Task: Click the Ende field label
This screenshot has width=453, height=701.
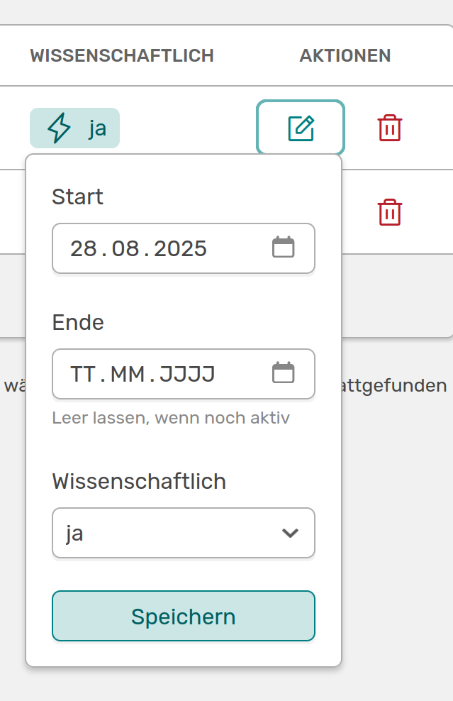Action: 78,323
